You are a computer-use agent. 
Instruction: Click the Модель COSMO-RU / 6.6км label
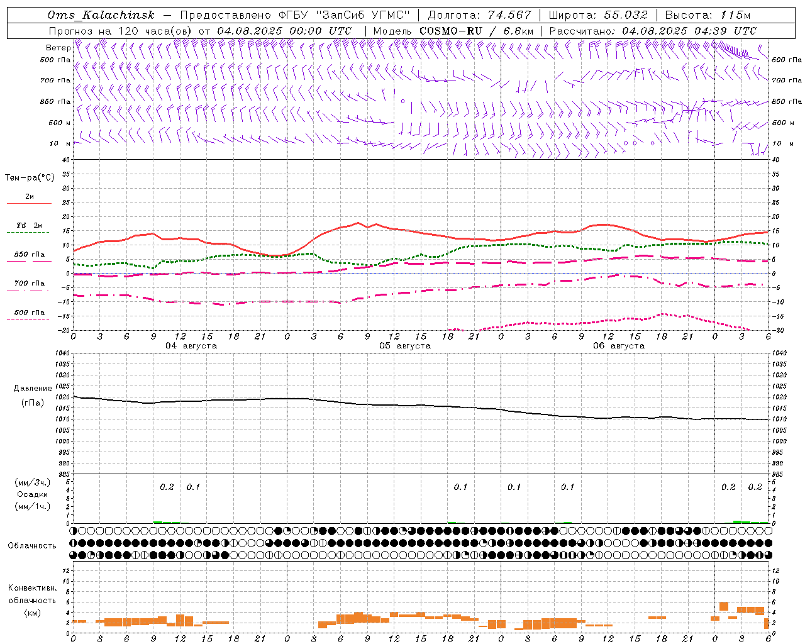coord(453,31)
